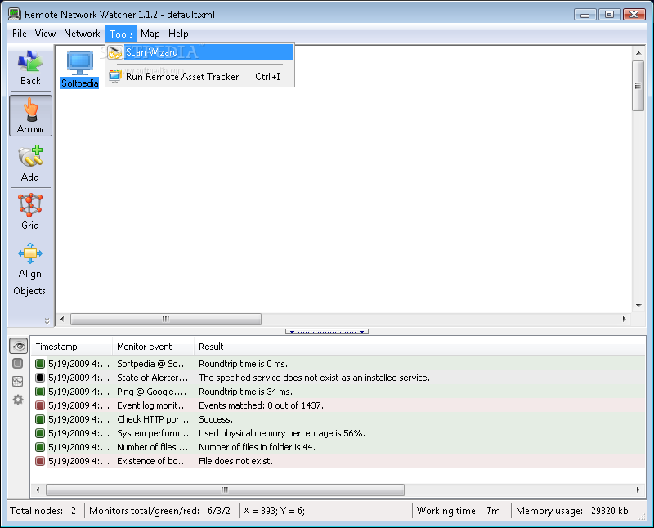Click the gray square log panel icon
654x528 pixels.
(x=17, y=363)
